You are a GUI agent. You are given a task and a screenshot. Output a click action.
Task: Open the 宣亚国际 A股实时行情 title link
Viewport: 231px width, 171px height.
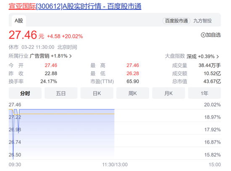pos(75,6)
